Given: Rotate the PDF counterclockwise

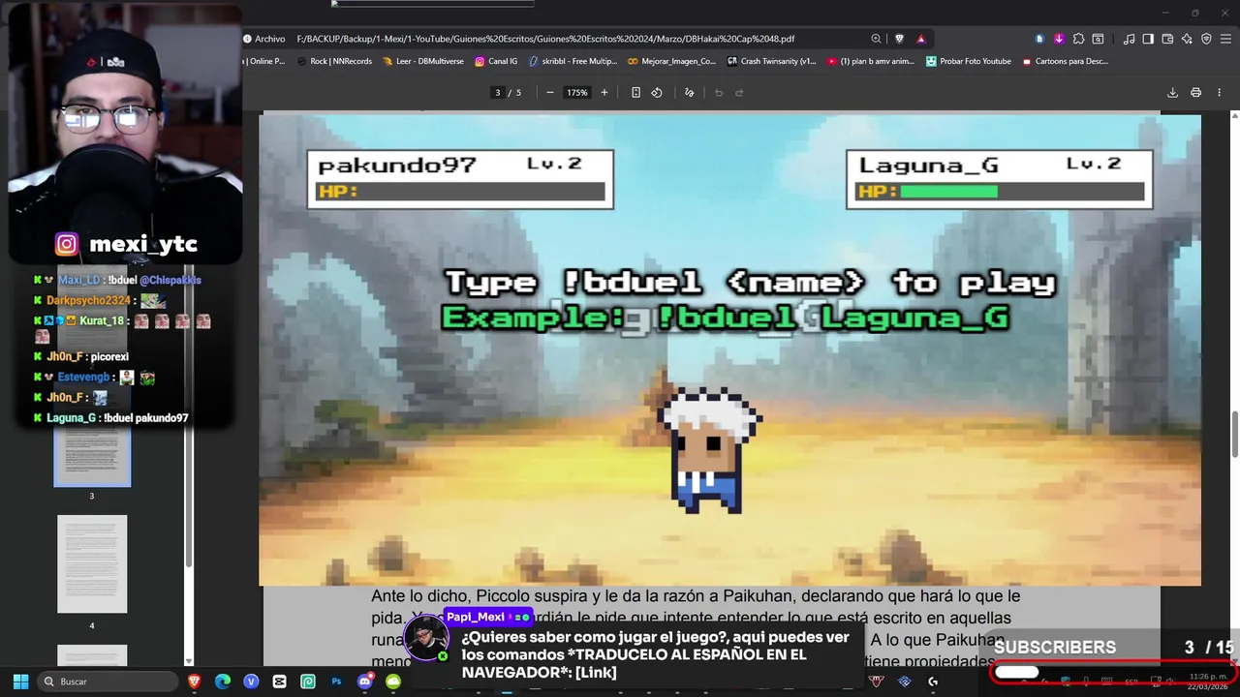Looking at the screenshot, I should (x=657, y=93).
